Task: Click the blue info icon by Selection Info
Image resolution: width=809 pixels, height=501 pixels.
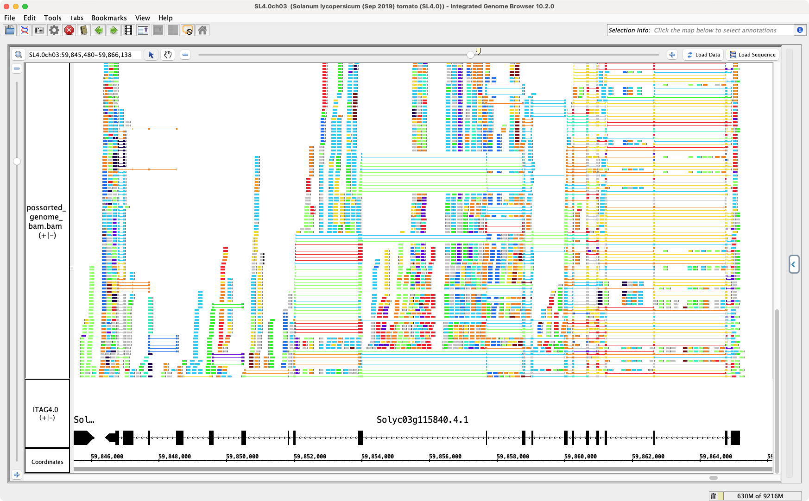Action: (800, 30)
